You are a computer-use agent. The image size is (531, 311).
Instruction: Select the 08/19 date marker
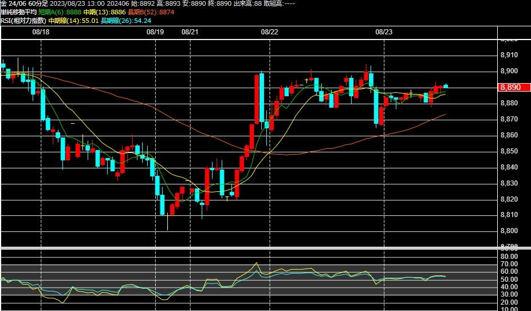pos(155,32)
